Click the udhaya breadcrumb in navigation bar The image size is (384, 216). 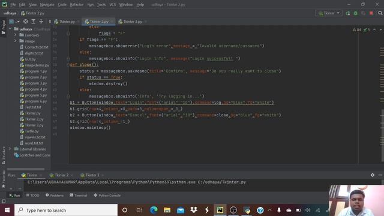tap(10, 13)
